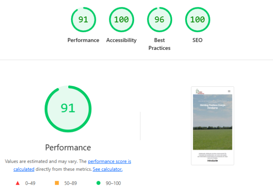Click the 'Introductie' heading in the preview
This screenshot has width=273, height=190.
[212, 161]
